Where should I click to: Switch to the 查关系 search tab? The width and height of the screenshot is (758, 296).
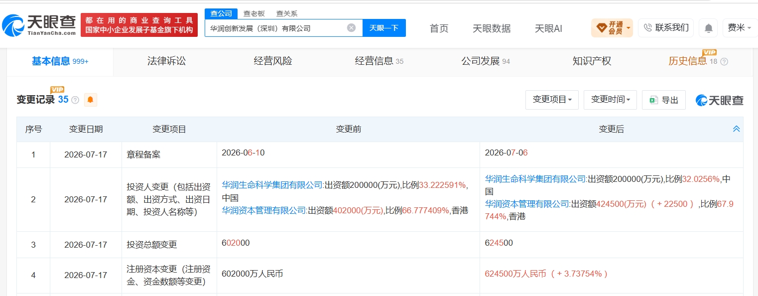[287, 14]
